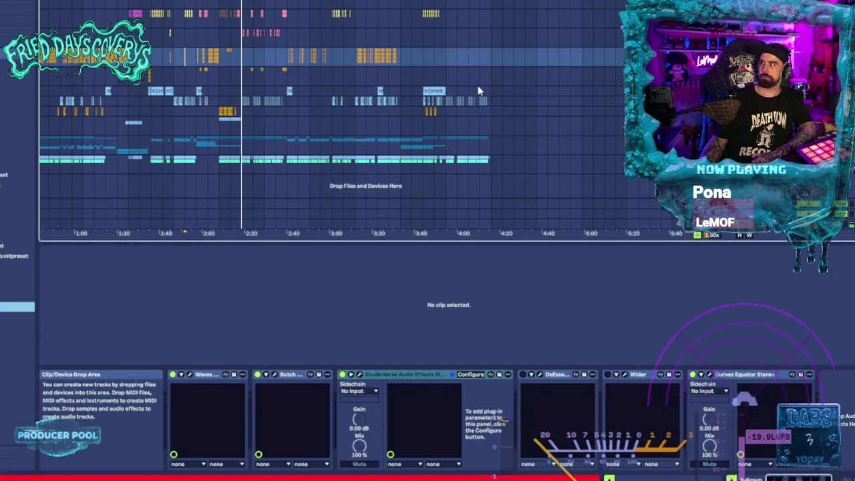Click the Configure button on StudioVerse device
The image size is (855, 481).
click(x=470, y=374)
